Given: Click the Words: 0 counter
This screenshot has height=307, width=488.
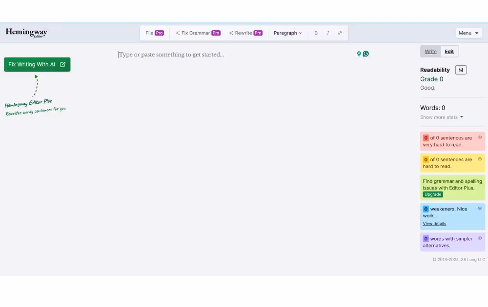Looking at the screenshot, I should click(x=432, y=108).
